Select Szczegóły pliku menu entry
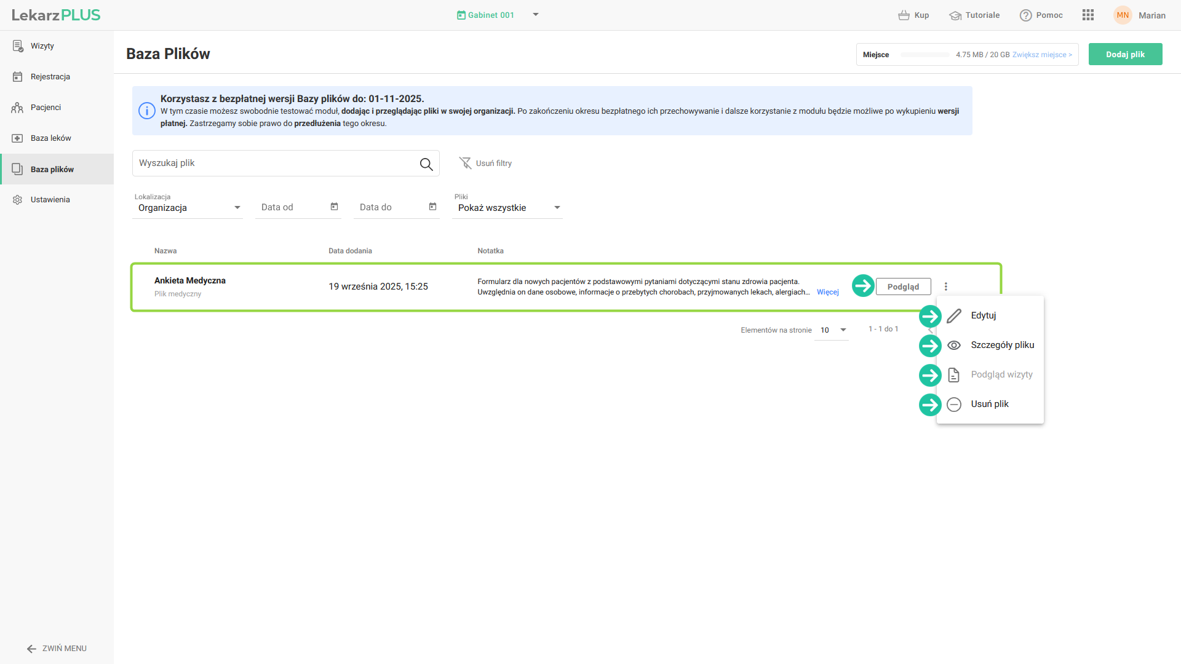Image resolution: width=1181 pixels, height=664 pixels. 1002,345
